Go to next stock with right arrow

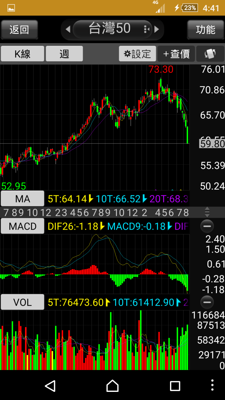point(157,29)
